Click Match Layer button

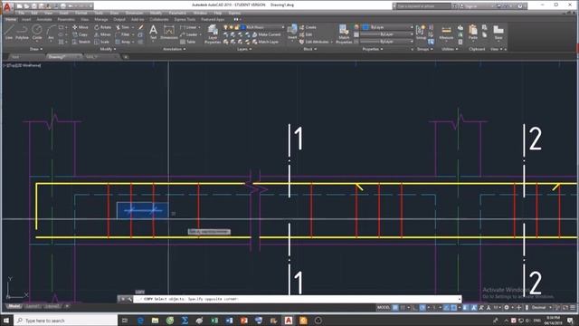click(265, 42)
